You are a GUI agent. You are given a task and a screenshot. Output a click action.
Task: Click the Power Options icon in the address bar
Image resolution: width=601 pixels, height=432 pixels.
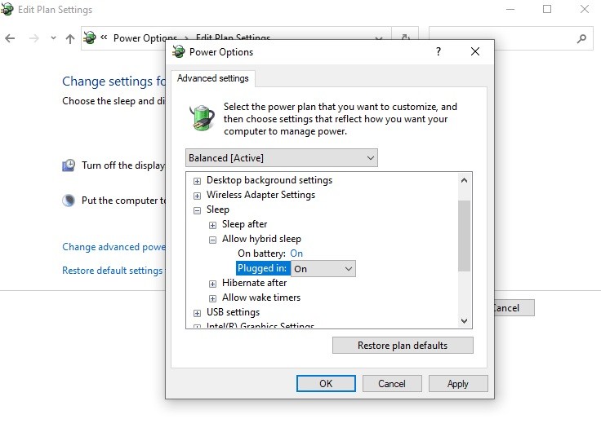(x=90, y=37)
